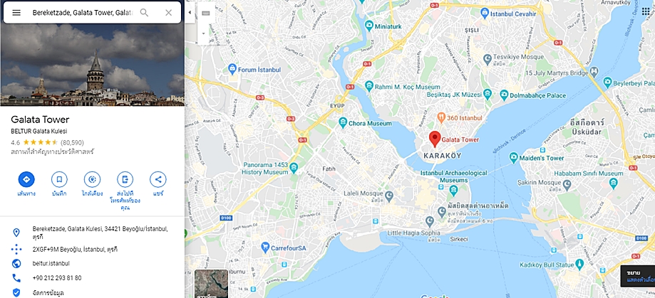655x298 pixels.
Task: Click into the search text field
Action: (x=83, y=13)
